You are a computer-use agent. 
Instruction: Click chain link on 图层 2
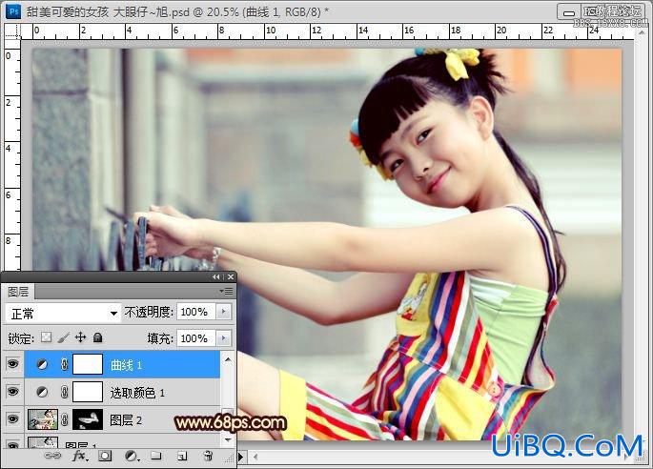[64, 419]
